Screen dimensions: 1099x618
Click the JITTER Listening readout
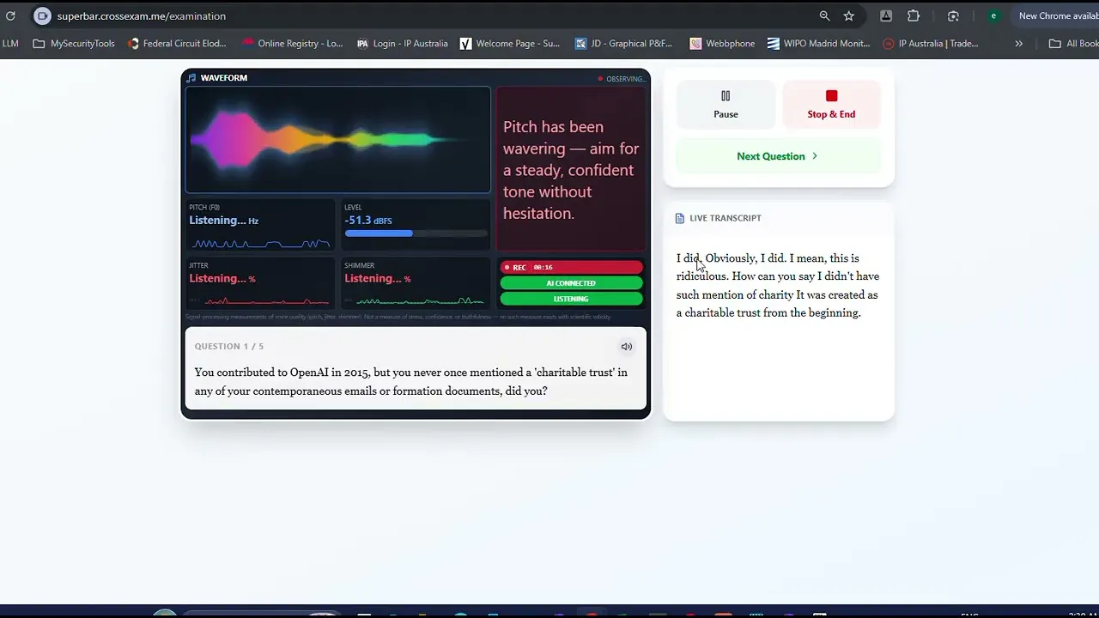(222, 278)
